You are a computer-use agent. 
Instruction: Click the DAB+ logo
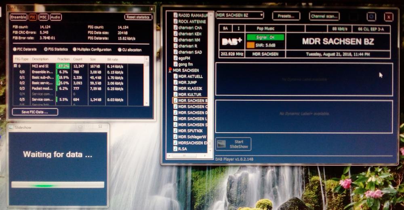231,41
